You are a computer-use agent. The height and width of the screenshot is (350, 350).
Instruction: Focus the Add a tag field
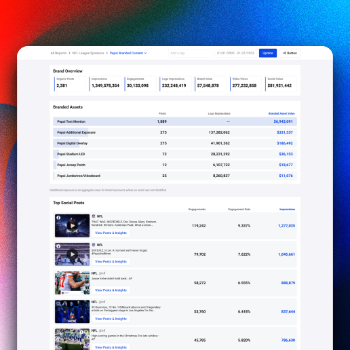pos(191,53)
